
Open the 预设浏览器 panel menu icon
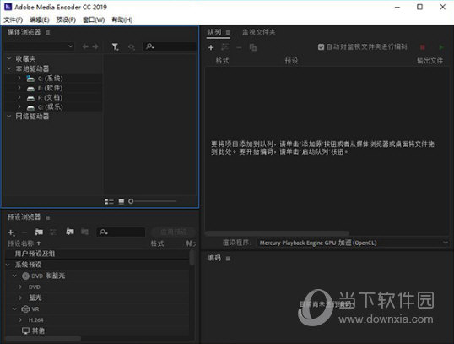48,217
